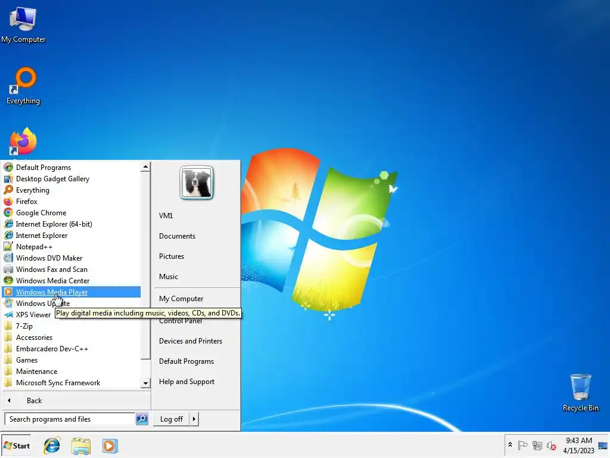Click the Google Chrome icon in programs list

click(x=8, y=213)
